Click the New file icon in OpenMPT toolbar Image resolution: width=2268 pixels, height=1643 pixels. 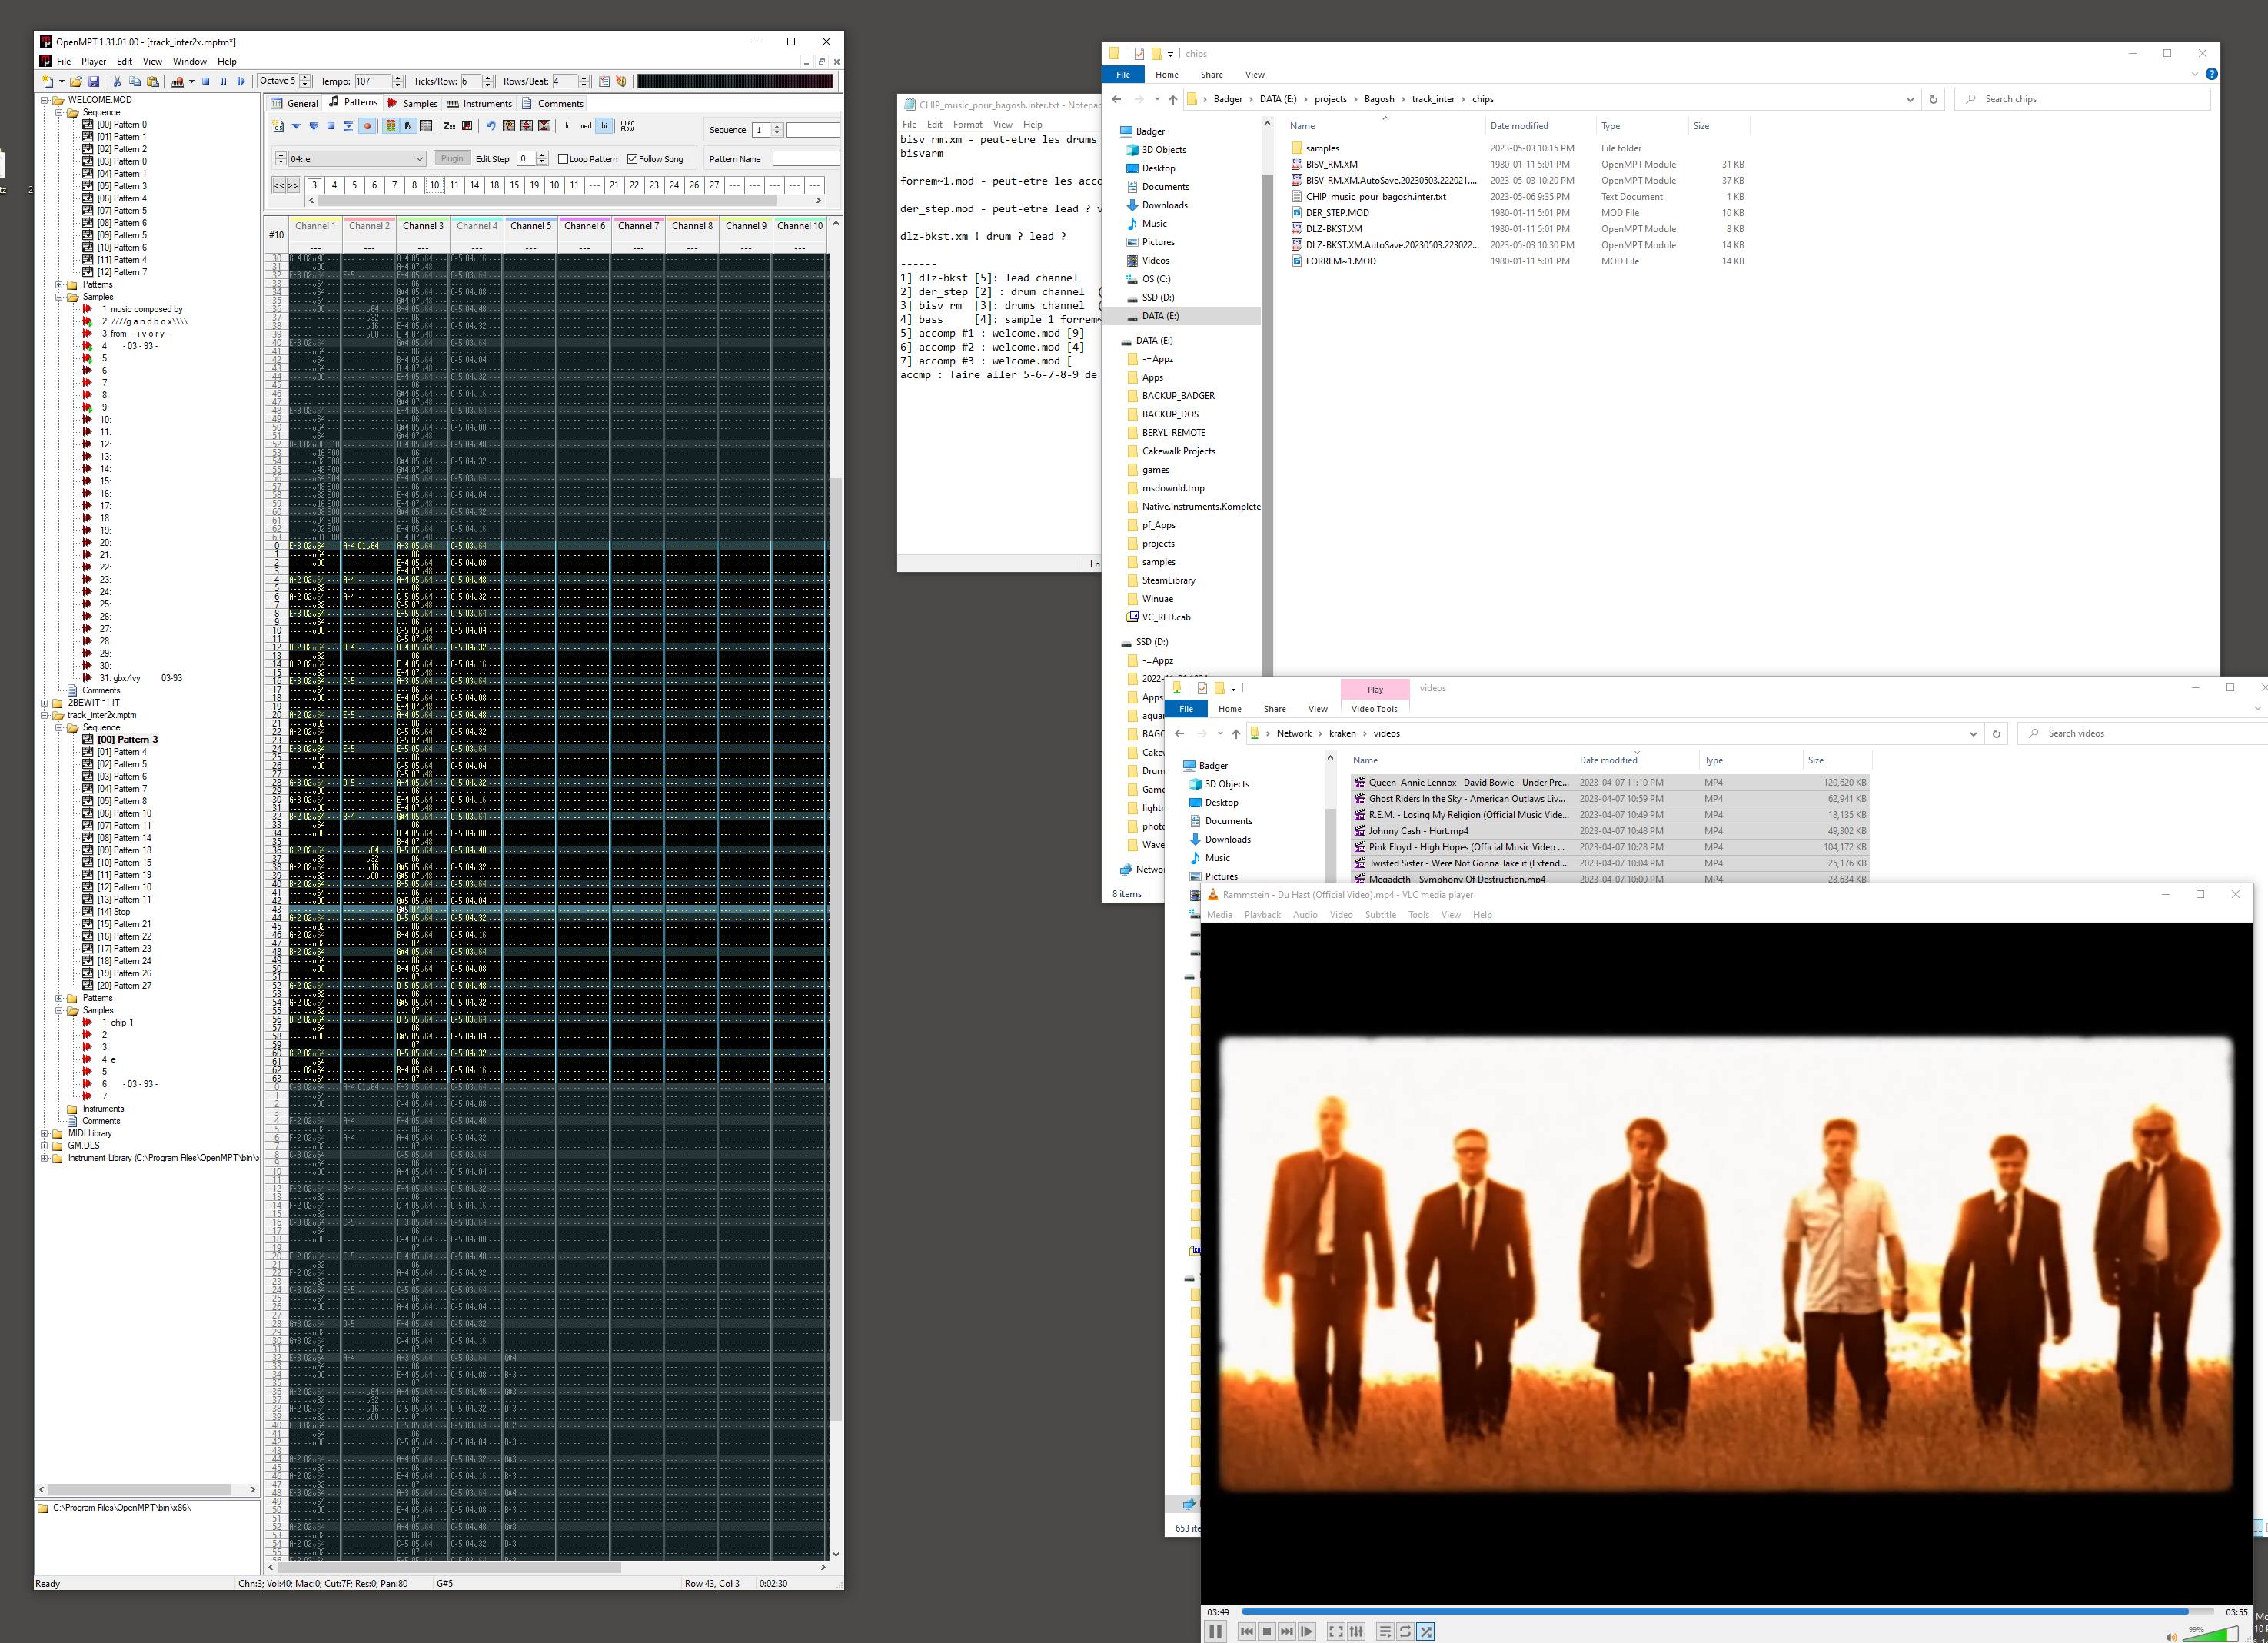click(47, 81)
